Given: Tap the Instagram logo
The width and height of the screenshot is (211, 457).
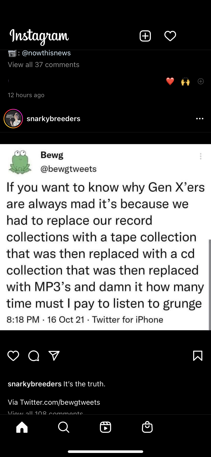Looking at the screenshot, I should point(39,36).
